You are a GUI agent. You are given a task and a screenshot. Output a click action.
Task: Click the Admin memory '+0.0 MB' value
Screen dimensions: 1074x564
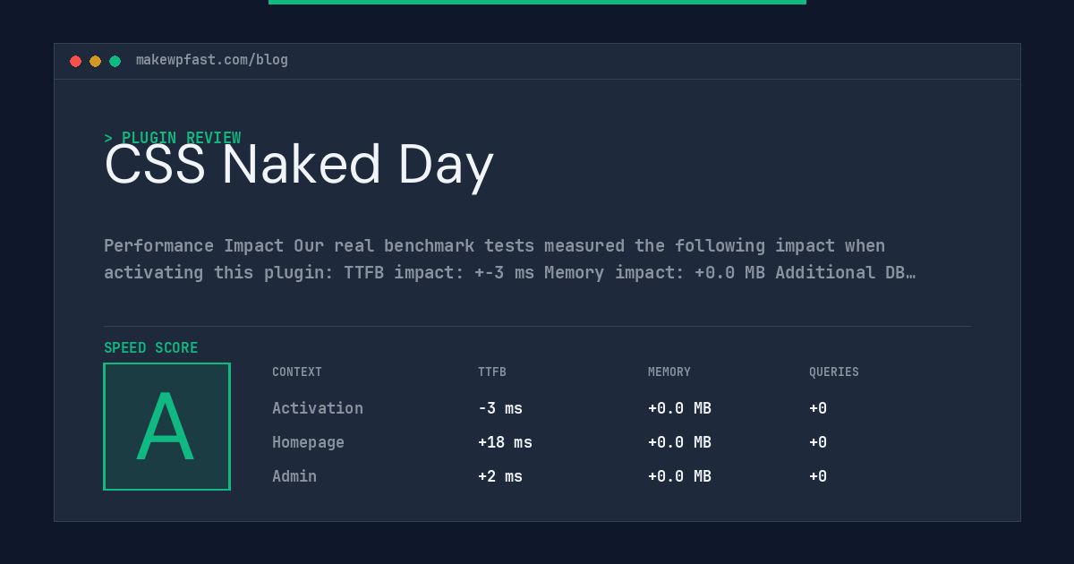pos(679,476)
